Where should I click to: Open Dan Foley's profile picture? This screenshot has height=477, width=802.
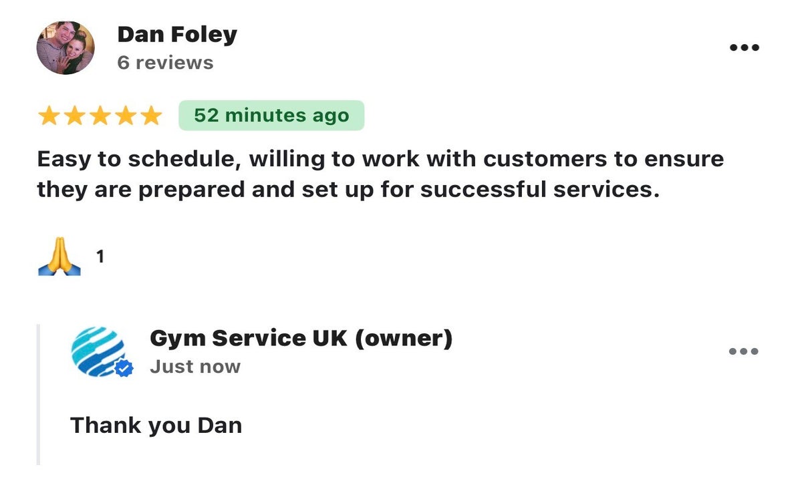click(x=65, y=47)
